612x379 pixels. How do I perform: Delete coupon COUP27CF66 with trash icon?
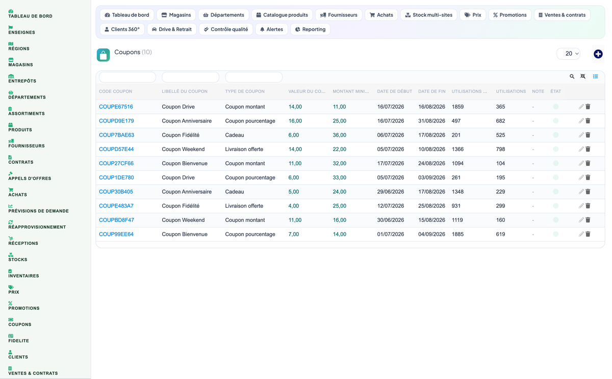coord(588,163)
